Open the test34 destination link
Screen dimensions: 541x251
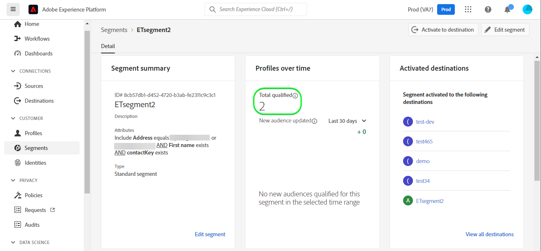click(423, 181)
